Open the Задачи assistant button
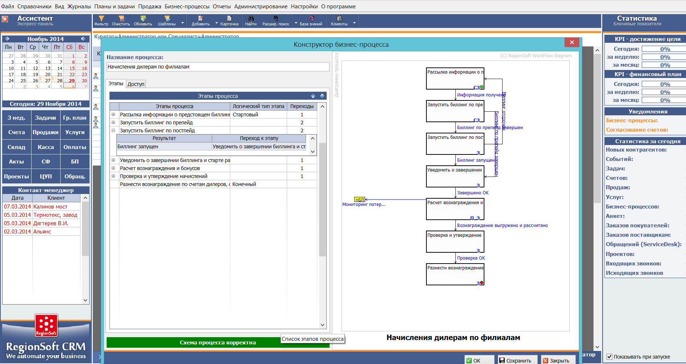Image resolution: width=686 pixels, height=364 pixels. [x=46, y=118]
